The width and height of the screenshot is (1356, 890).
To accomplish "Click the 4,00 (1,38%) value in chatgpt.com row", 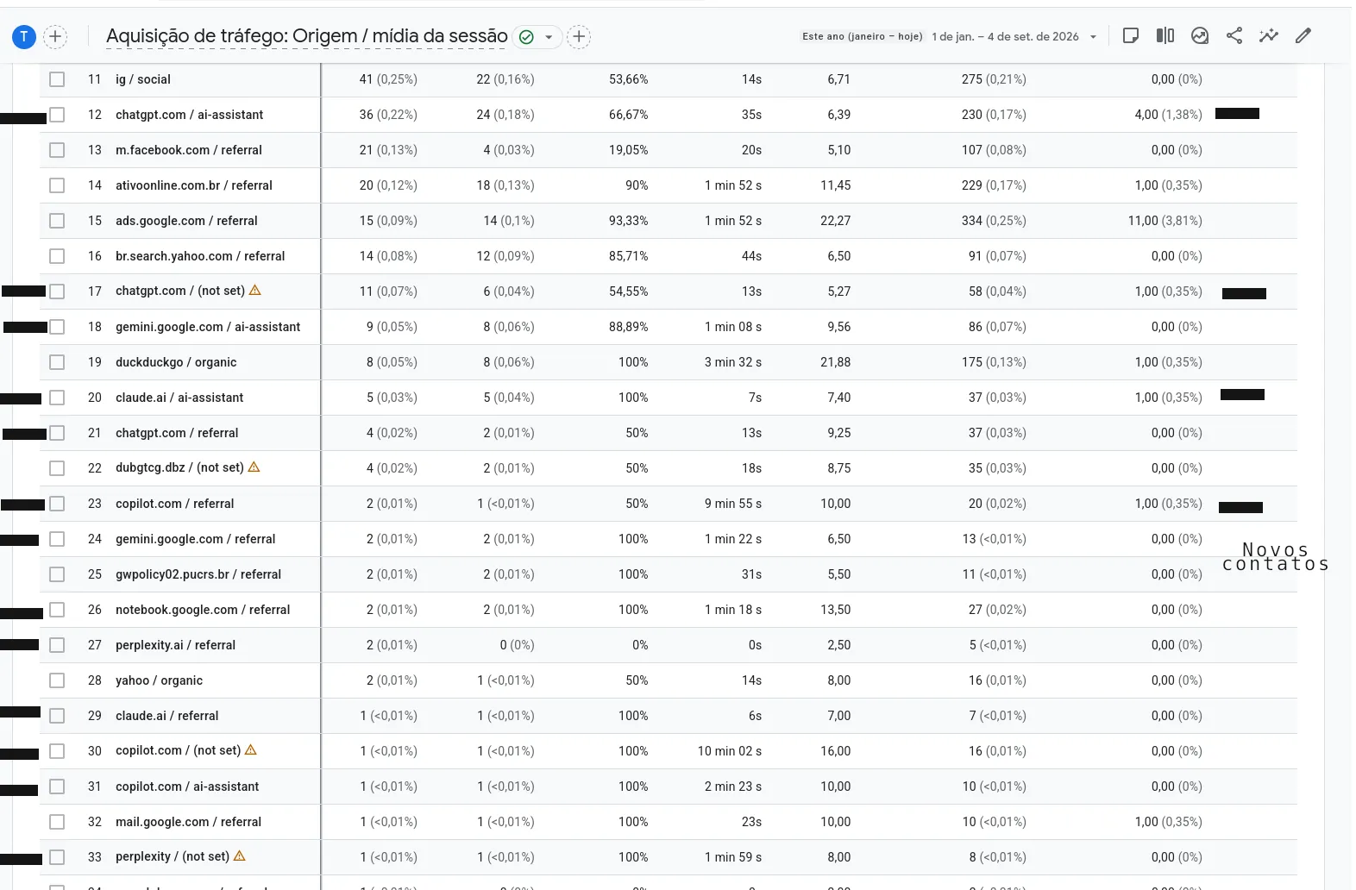I will pos(1169,115).
